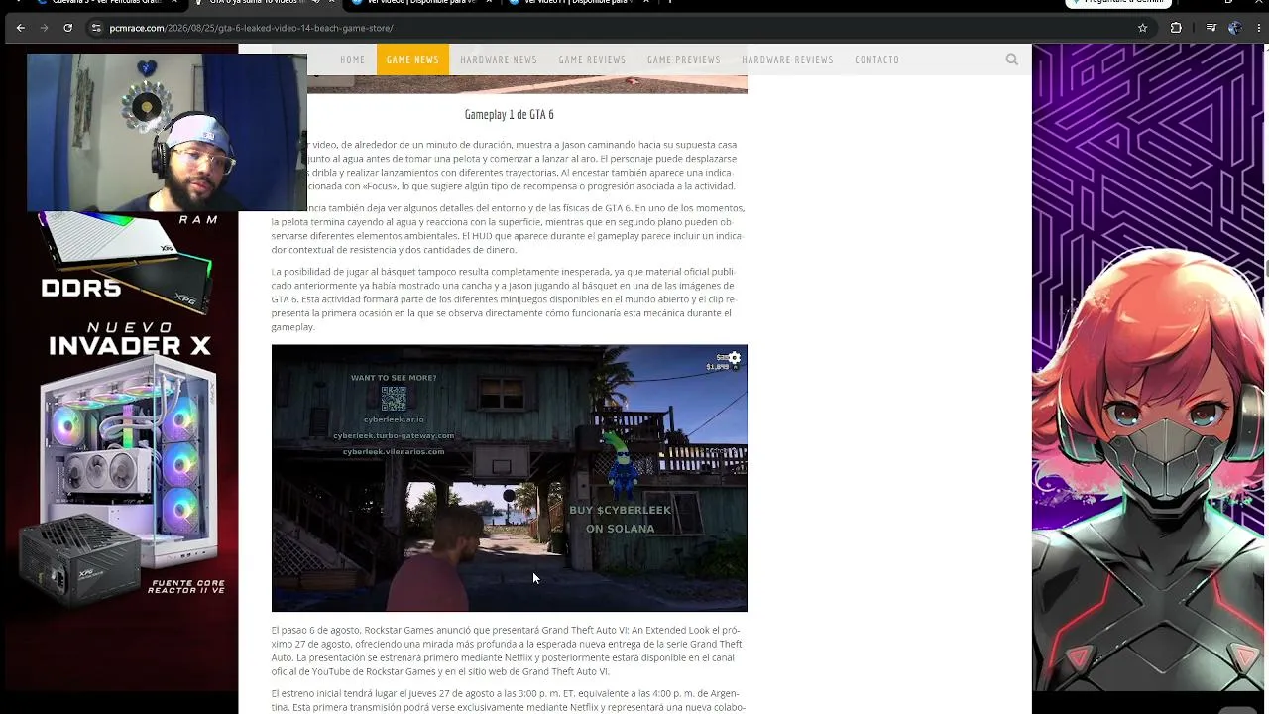
Task: Open the XPG Invader X advertisement banner
Action: (x=119, y=451)
